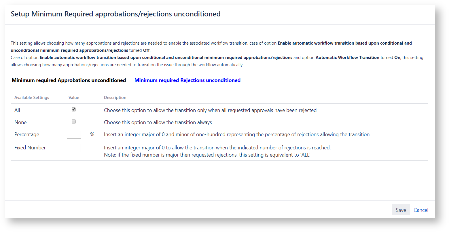Screen dimensions: 449x232
Task: Click the dialog title Setup Minimum Required
Action: click(115, 14)
